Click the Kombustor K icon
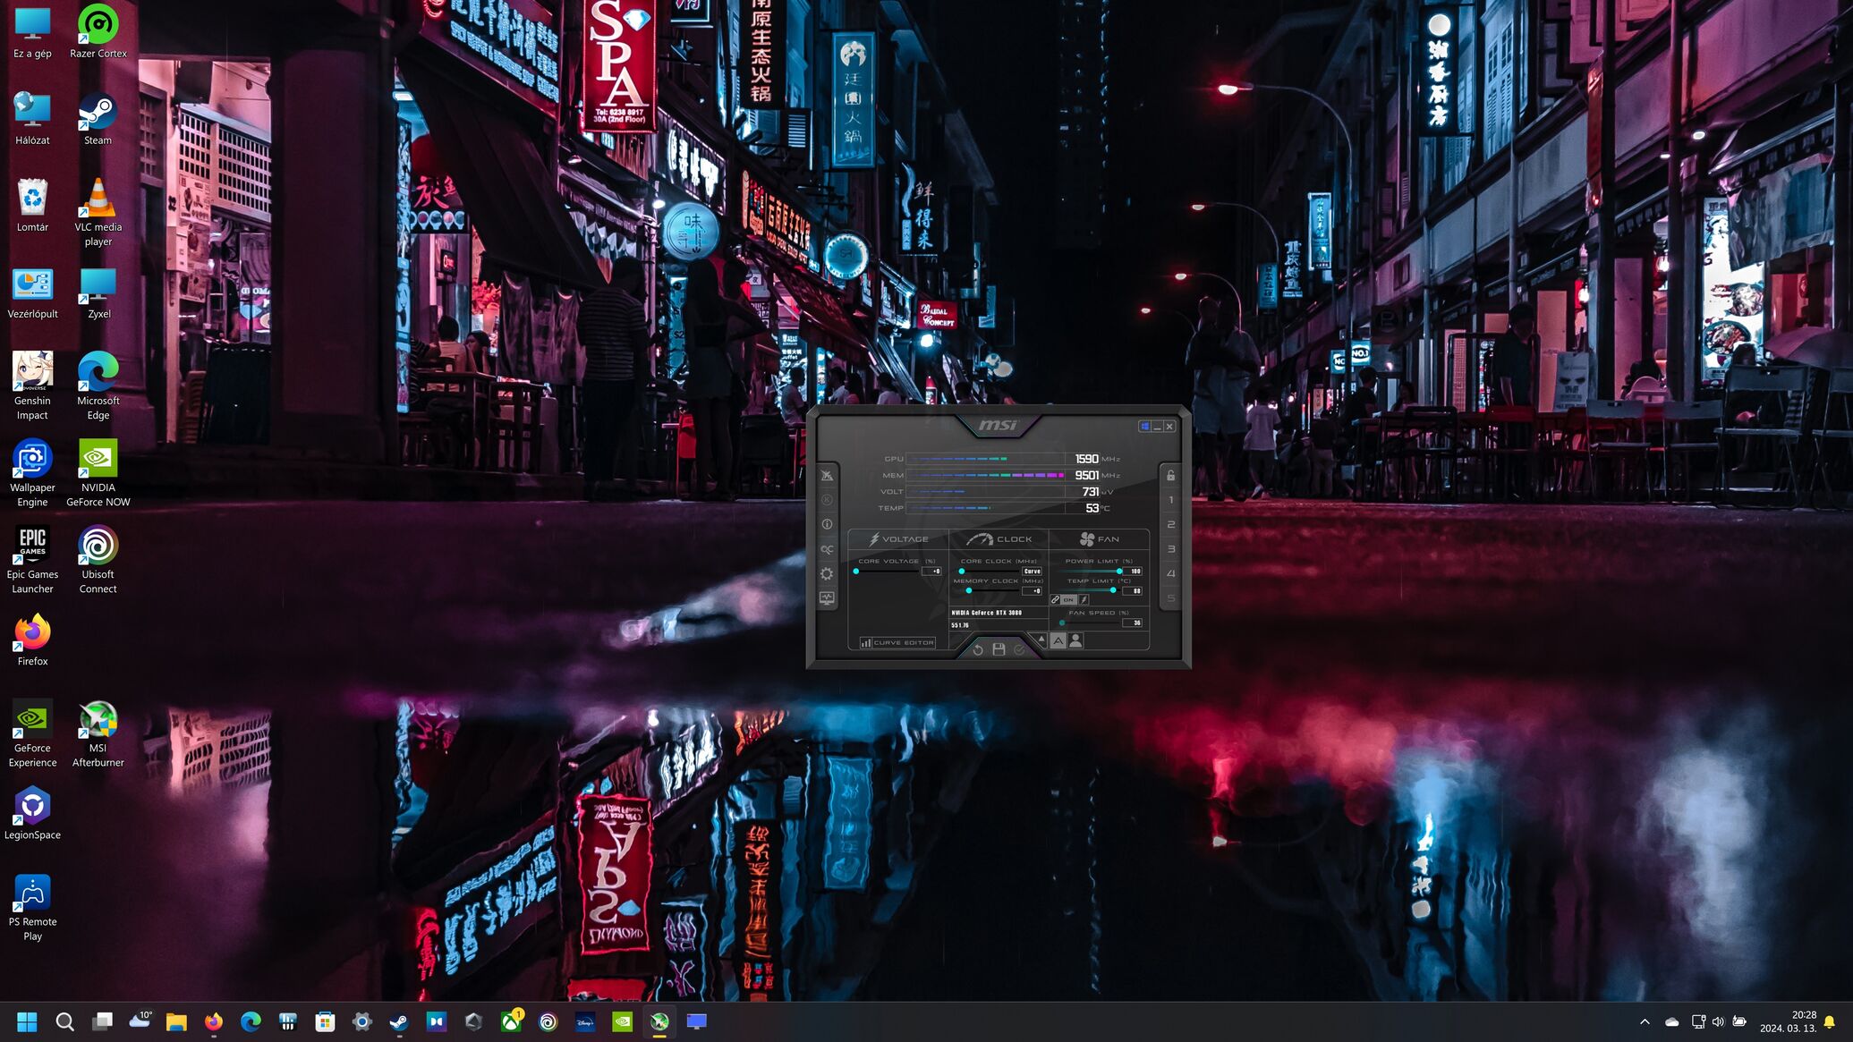The height and width of the screenshot is (1042, 1853). (x=827, y=500)
